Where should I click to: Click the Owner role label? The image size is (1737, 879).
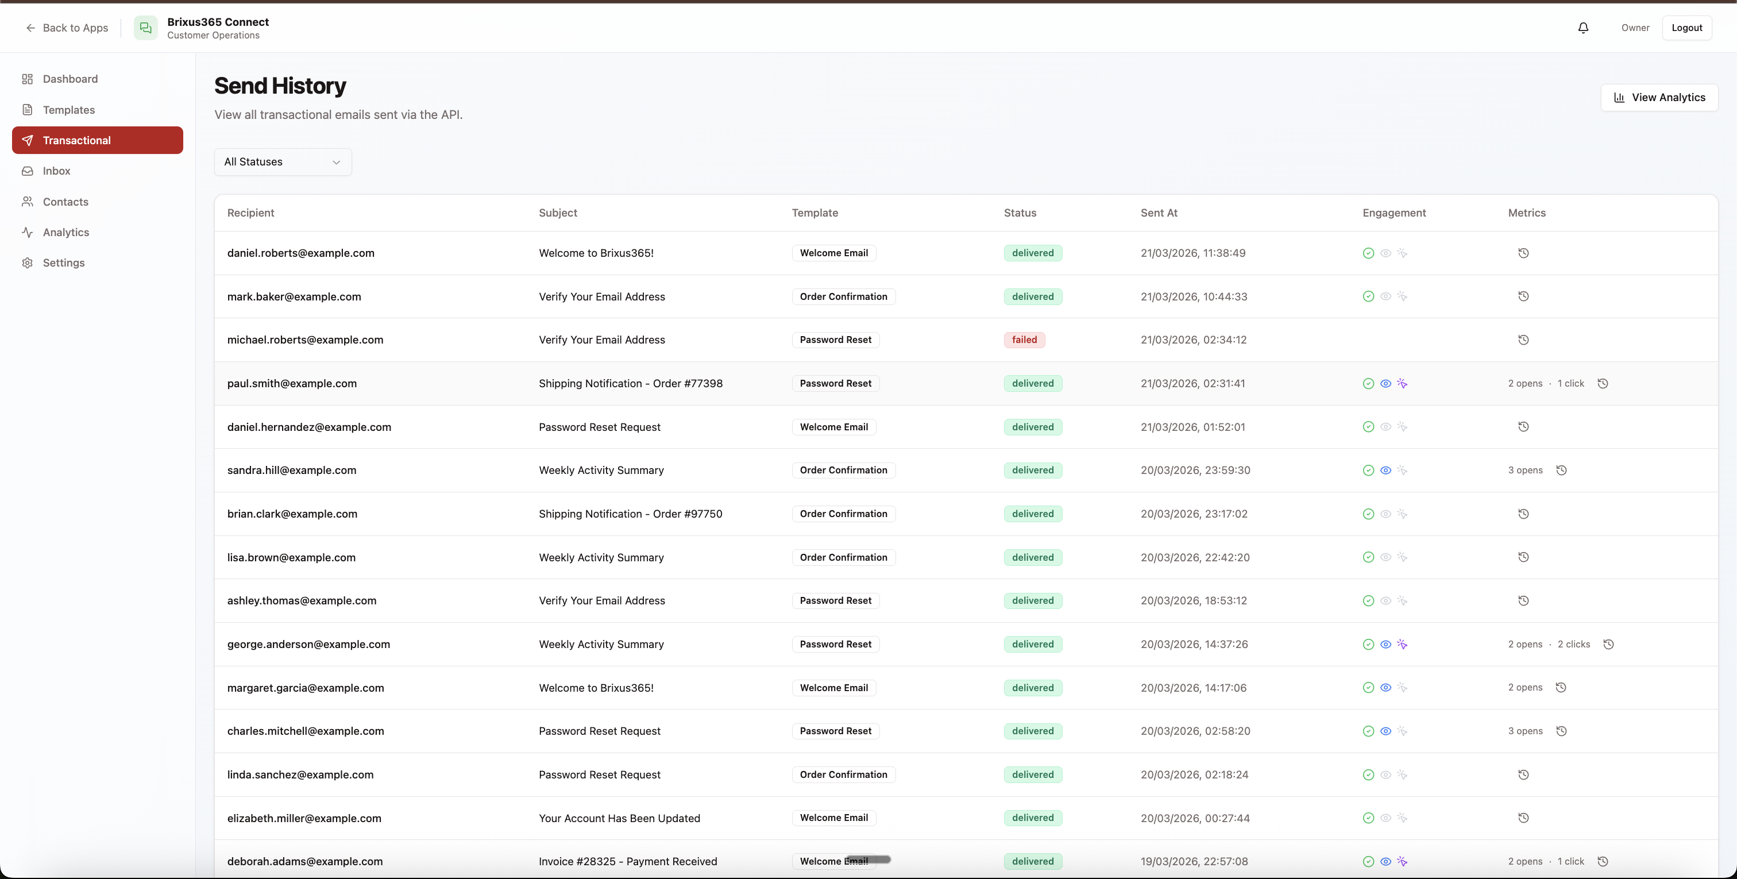point(1635,28)
